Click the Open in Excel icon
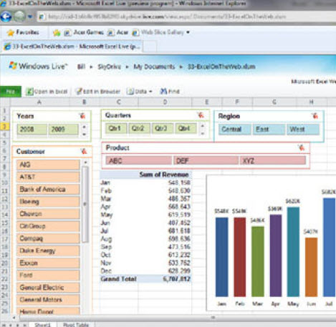336x327 pixels. (x=29, y=92)
